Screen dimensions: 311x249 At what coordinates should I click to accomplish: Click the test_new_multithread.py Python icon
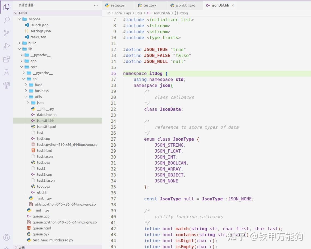[x=29, y=240]
